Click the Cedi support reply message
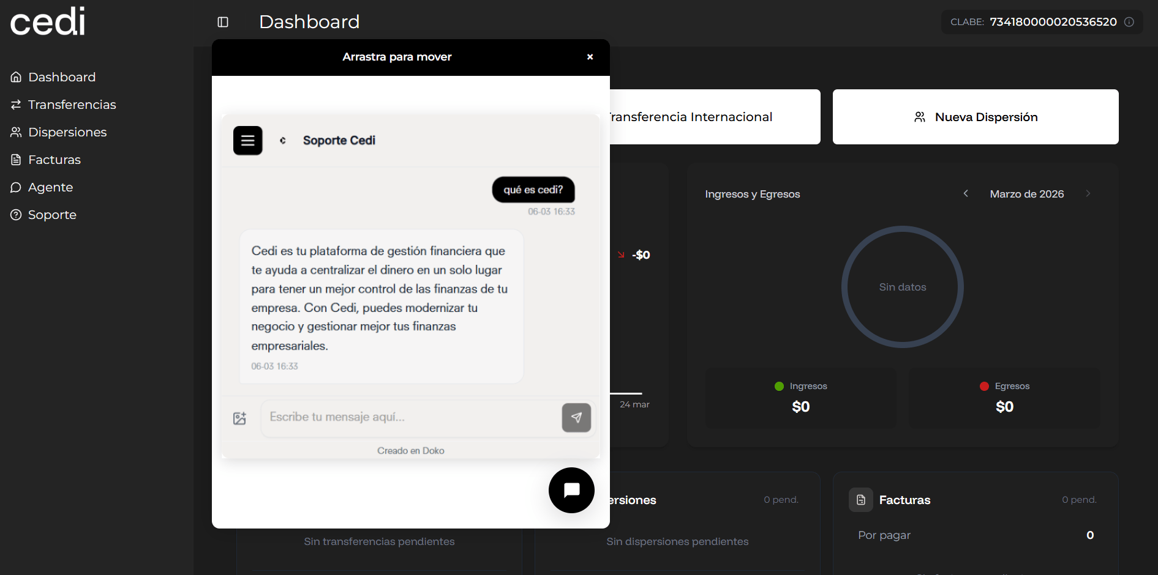Viewport: 1158px width, 575px height. 382,306
